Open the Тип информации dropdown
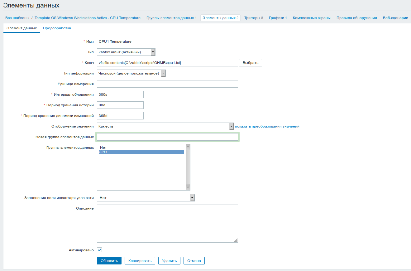The height and width of the screenshot is (271, 411). [x=131, y=73]
